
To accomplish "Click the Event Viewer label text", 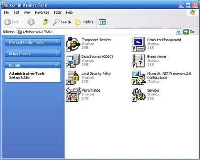I will [157, 57].
